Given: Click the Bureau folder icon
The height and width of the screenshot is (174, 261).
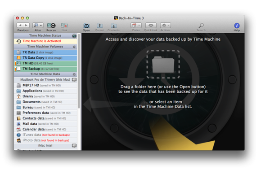Looking at the screenshot, I should (x=18, y=107).
